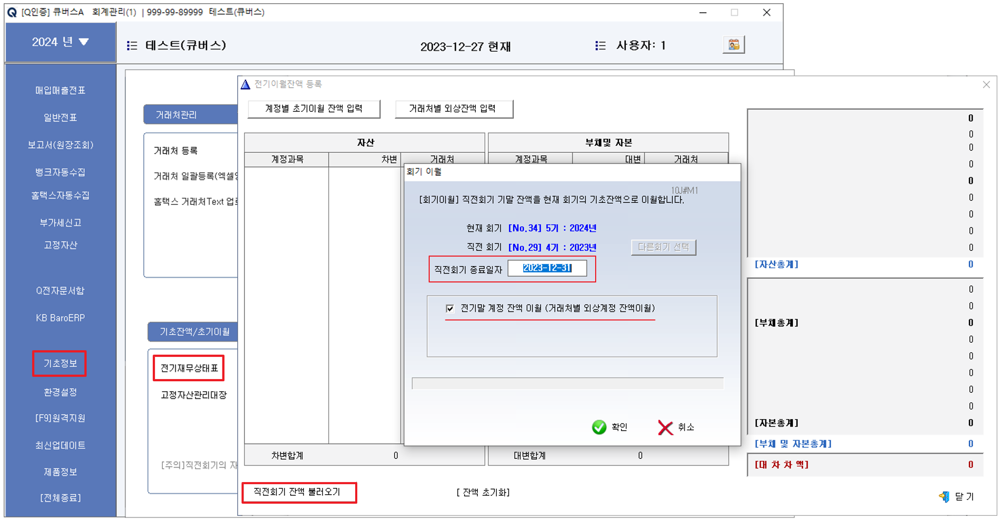Open 거래처 일괄등록(엑셀) entry

click(196, 176)
